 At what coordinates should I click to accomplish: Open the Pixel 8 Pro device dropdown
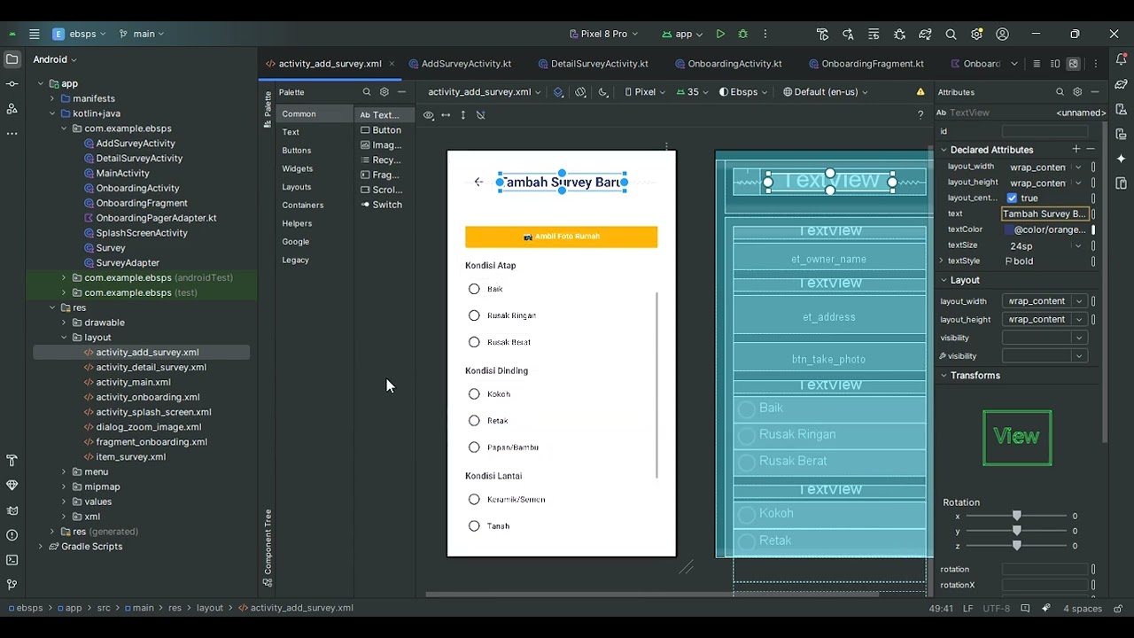(603, 34)
